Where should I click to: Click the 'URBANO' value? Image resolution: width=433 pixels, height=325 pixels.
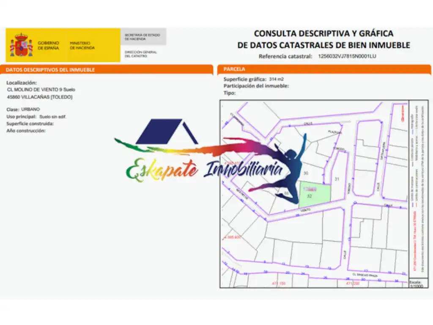point(30,109)
